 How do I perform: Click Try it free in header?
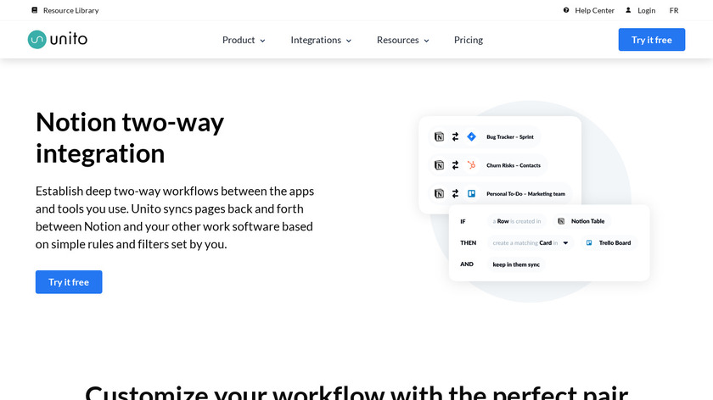point(652,40)
